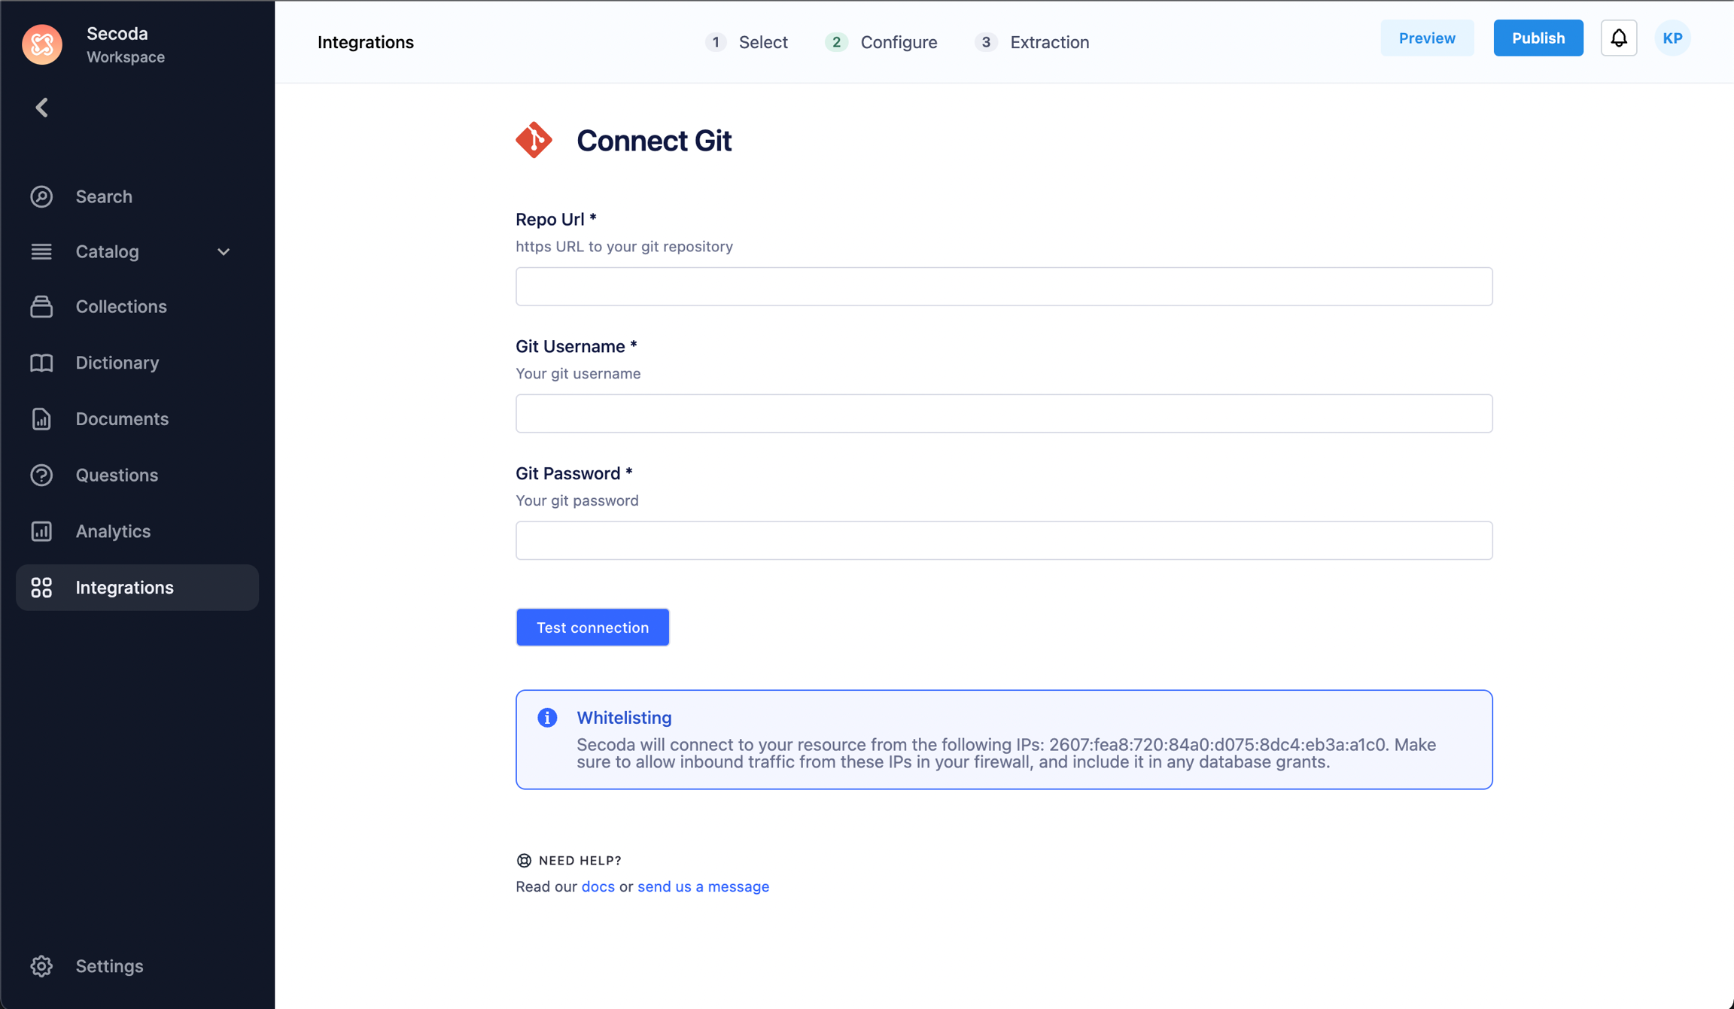Viewport: 1734px width, 1009px height.
Task: Expand the Catalog dropdown chevron
Action: point(224,252)
